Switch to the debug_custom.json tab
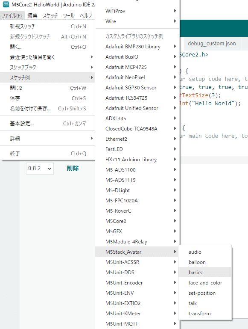 pyautogui.click(x=212, y=44)
